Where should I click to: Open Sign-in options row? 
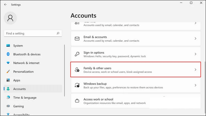(136, 54)
